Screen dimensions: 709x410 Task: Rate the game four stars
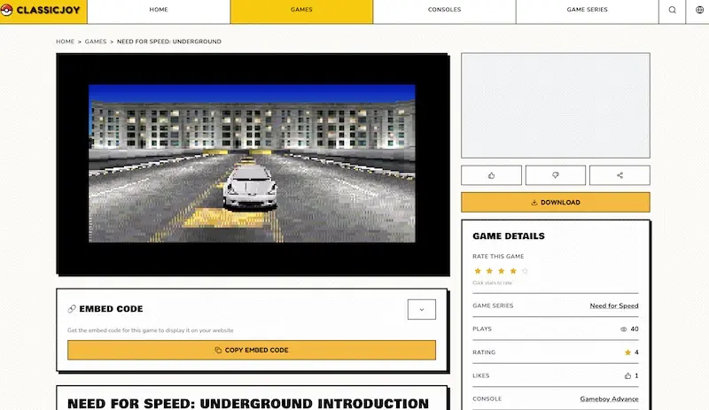(x=513, y=271)
